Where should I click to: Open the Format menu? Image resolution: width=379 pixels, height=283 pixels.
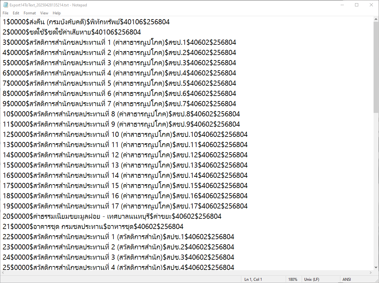(x=29, y=13)
